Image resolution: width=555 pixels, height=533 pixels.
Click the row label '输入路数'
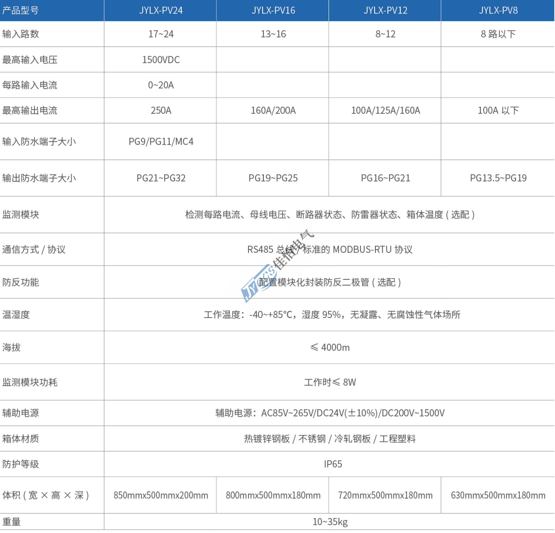[x=21, y=34]
